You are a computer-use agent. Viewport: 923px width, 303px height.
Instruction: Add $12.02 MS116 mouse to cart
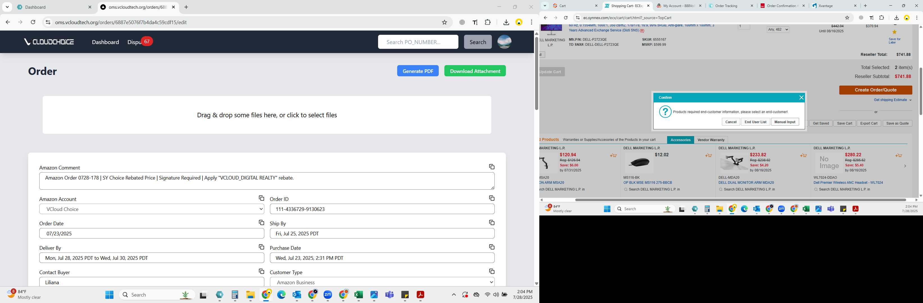click(x=708, y=156)
